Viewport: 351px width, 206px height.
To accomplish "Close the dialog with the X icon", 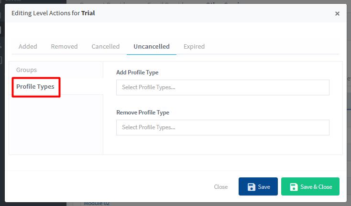I will [x=337, y=14].
